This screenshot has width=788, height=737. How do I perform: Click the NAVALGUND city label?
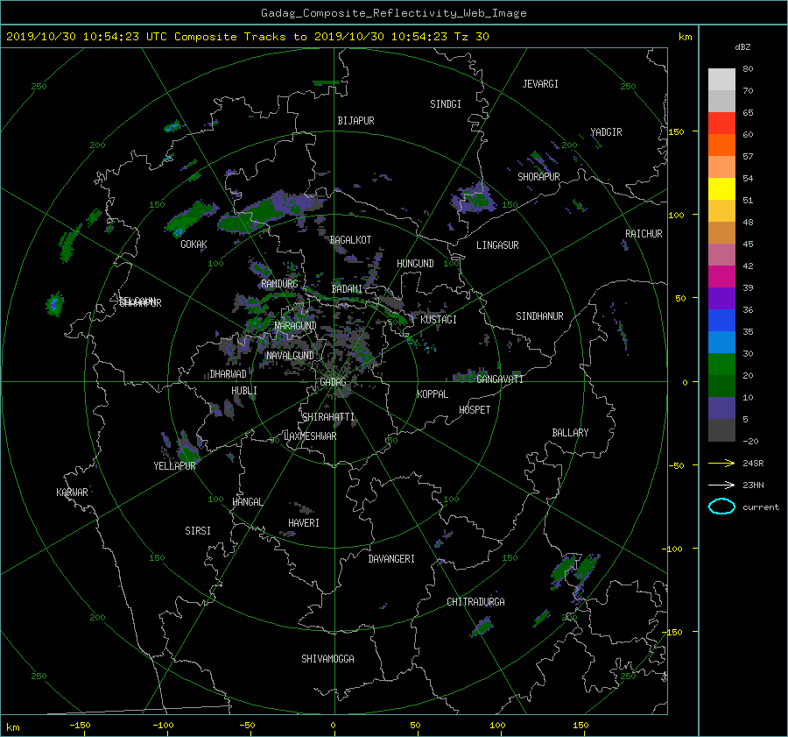(x=290, y=356)
